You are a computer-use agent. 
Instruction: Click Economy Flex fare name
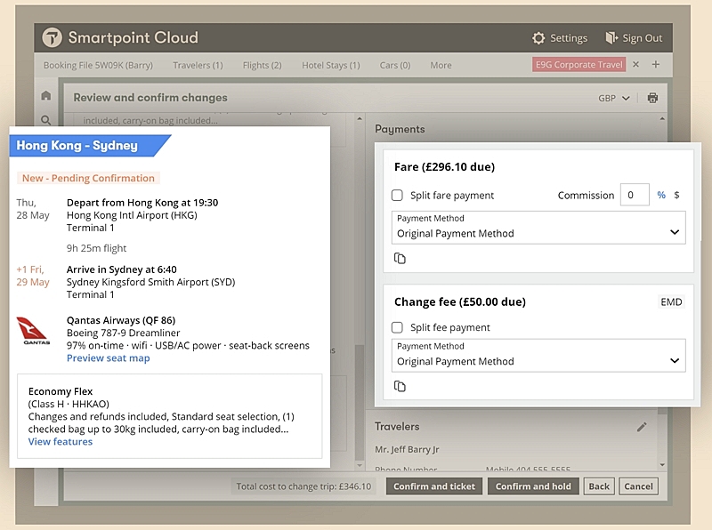(61, 391)
